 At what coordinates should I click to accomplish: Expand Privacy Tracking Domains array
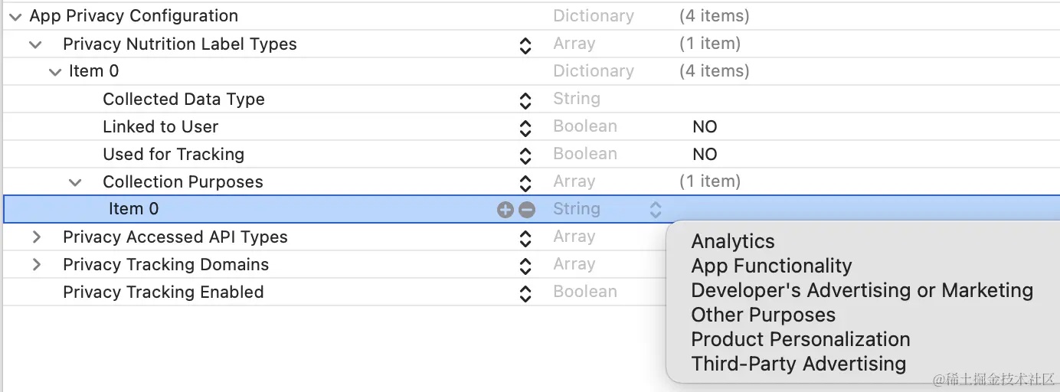pos(36,265)
